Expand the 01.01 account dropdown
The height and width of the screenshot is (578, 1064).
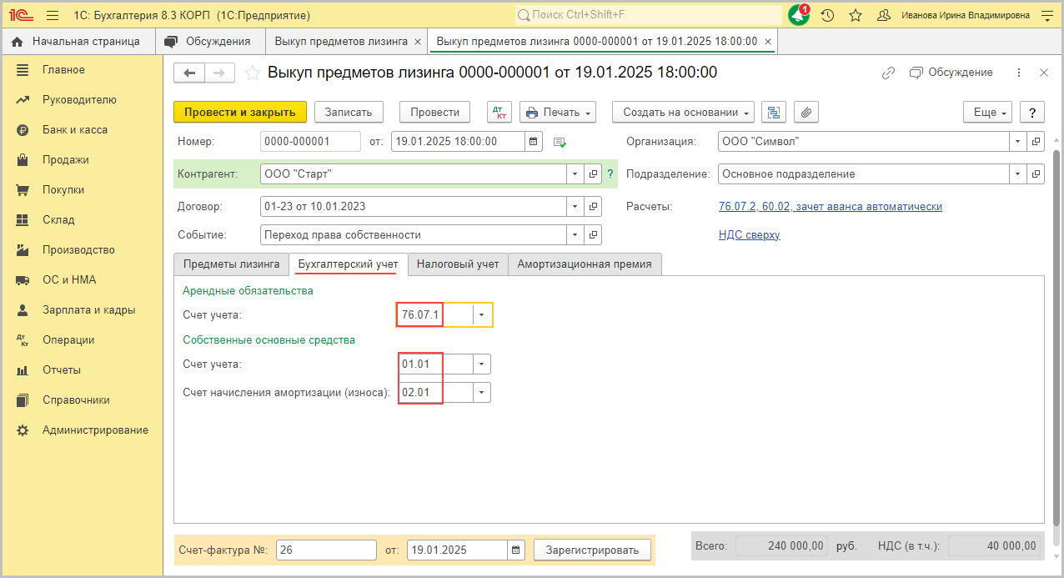click(481, 364)
